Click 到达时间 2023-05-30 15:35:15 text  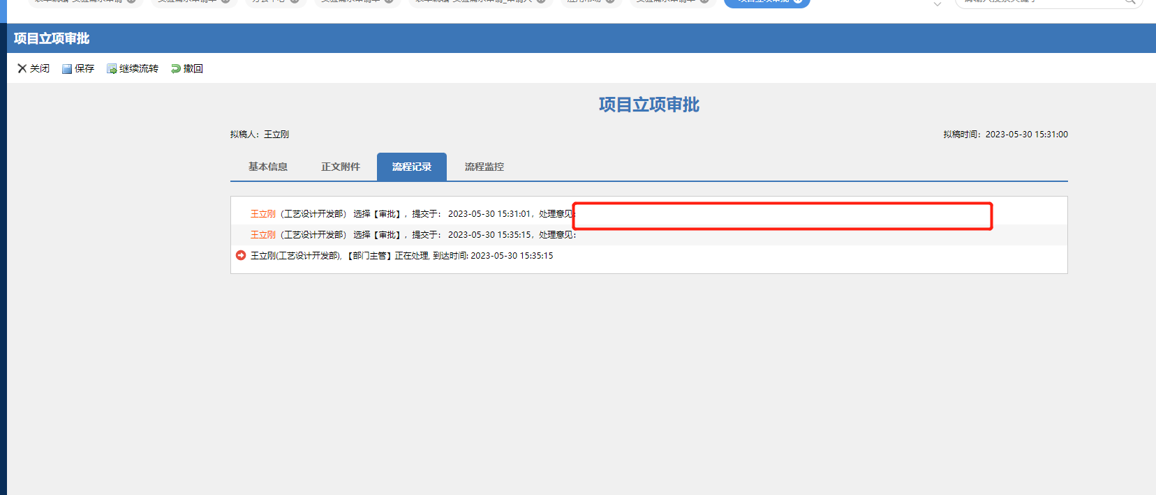[493, 256]
